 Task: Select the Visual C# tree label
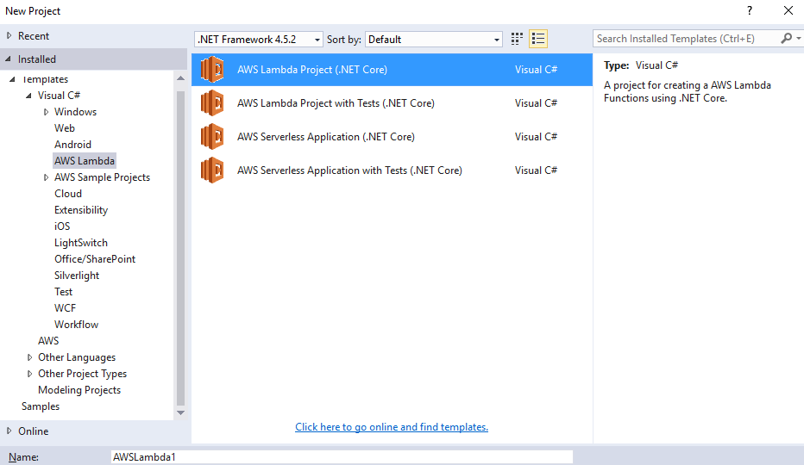59,96
